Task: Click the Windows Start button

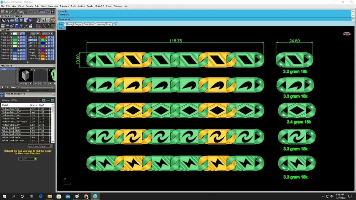Action: [x=4, y=196]
